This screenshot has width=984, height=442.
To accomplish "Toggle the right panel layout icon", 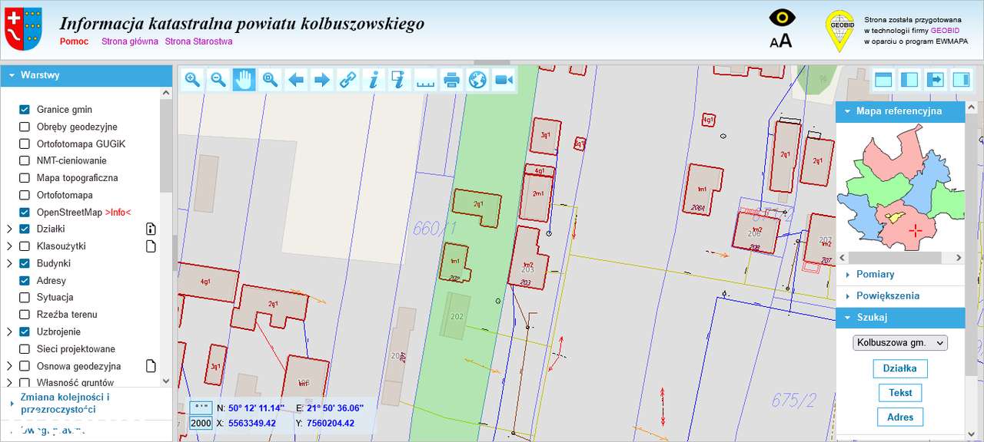I will point(962,79).
